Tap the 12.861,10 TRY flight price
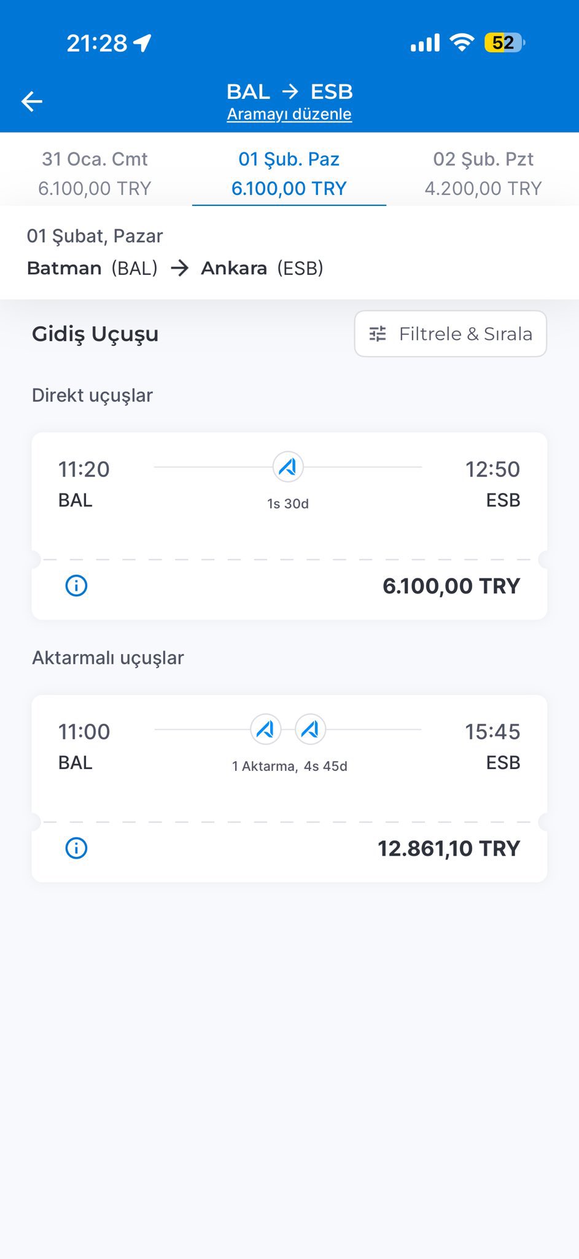The width and height of the screenshot is (579, 1259). (x=448, y=848)
